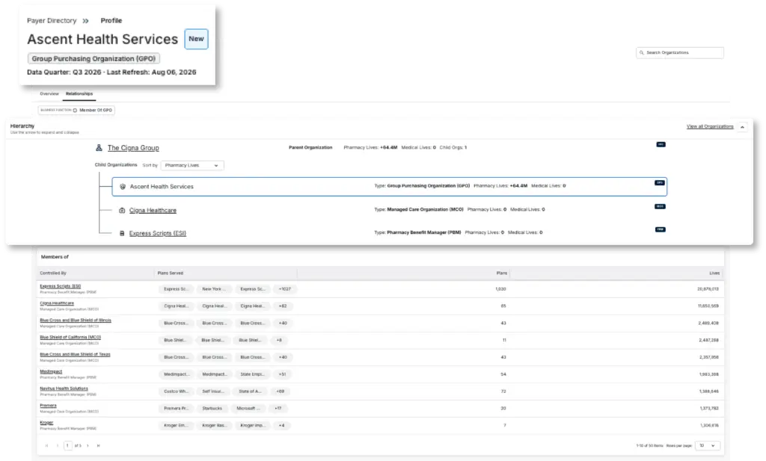Open Navitus Health Solutions link
The image size is (766, 461).
[x=64, y=389]
